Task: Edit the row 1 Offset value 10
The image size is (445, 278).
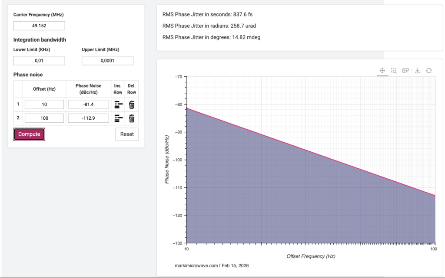Action: (44, 105)
